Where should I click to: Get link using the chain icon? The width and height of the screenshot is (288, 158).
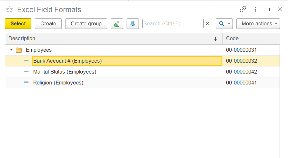(x=243, y=9)
